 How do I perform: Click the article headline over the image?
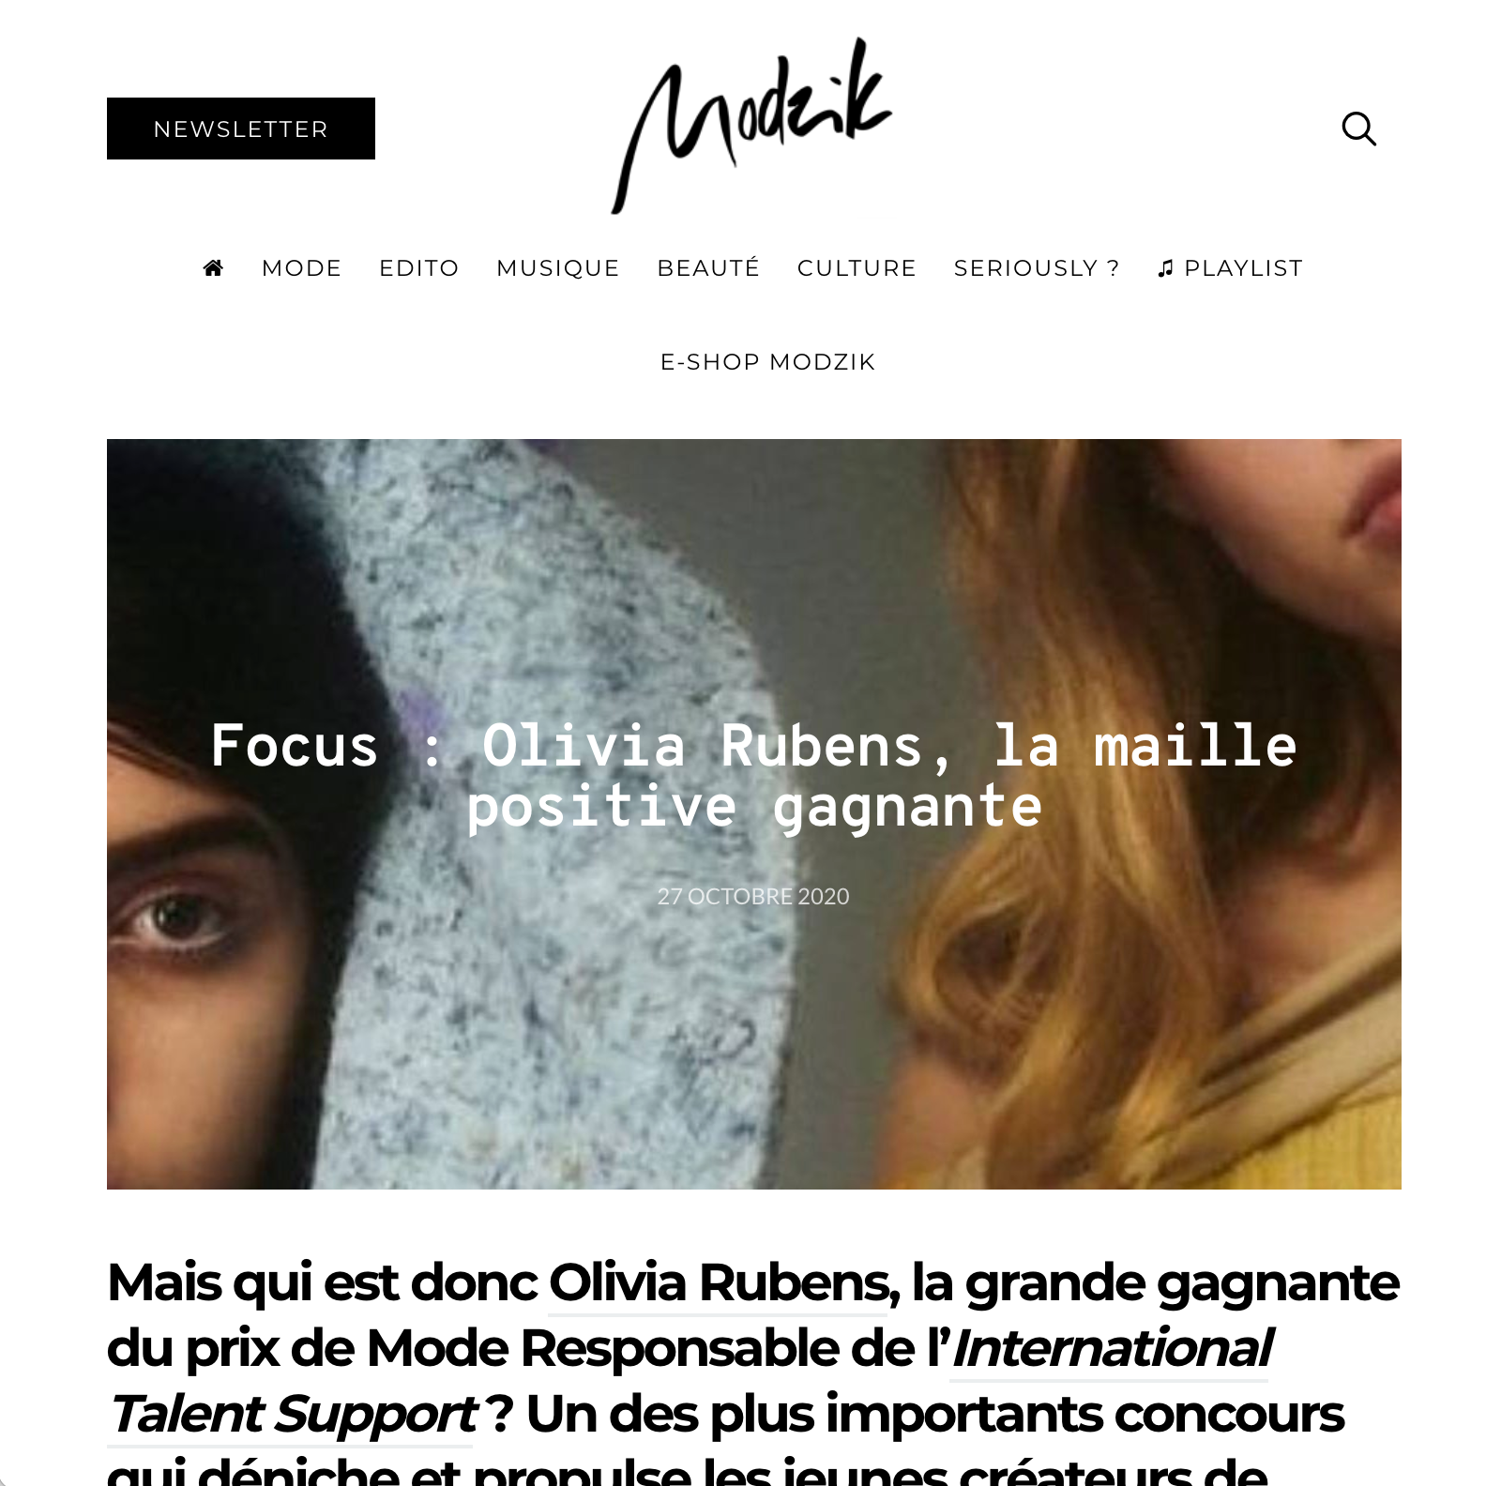(x=754, y=776)
